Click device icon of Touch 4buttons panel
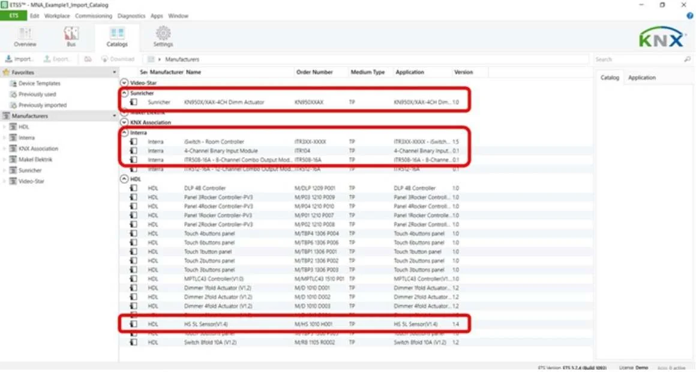Screen dimensions: 696x372 [x=133, y=233]
